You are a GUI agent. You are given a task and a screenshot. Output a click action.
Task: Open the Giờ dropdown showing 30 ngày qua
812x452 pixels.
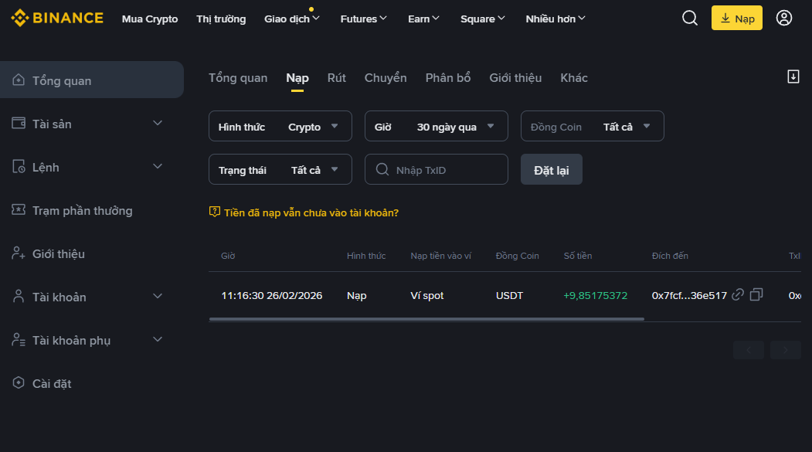[x=436, y=126]
